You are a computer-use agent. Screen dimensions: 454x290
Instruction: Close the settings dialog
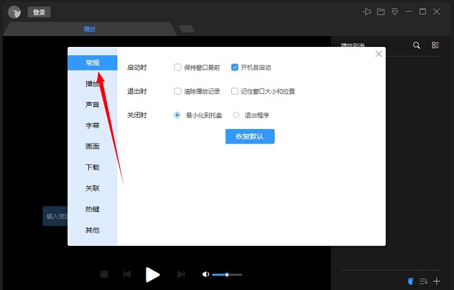[378, 54]
